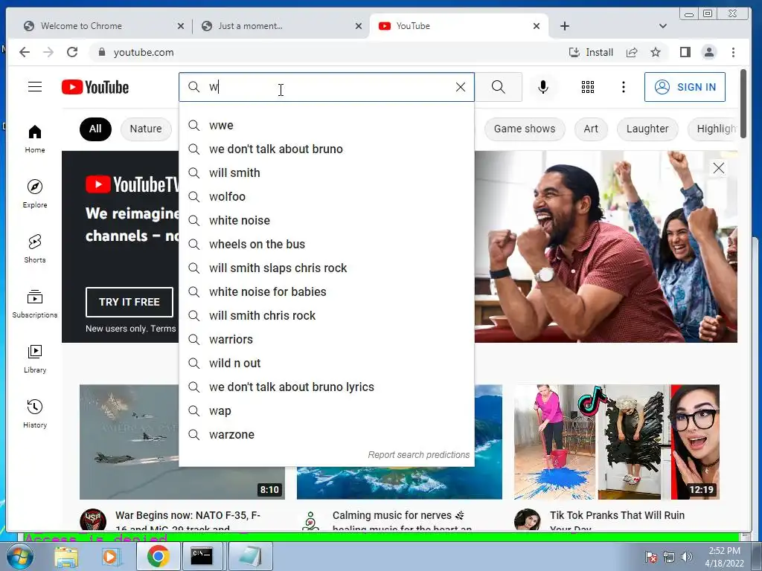Screen dimensions: 762x571
Task: Go to Home in the sidebar
Action: (x=35, y=139)
